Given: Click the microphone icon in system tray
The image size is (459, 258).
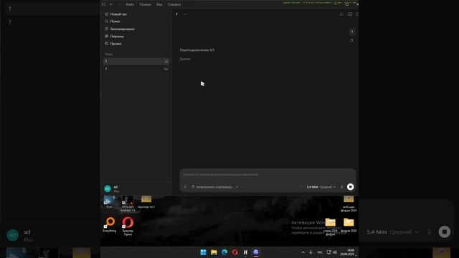Looking at the screenshot, I should pos(311,252).
